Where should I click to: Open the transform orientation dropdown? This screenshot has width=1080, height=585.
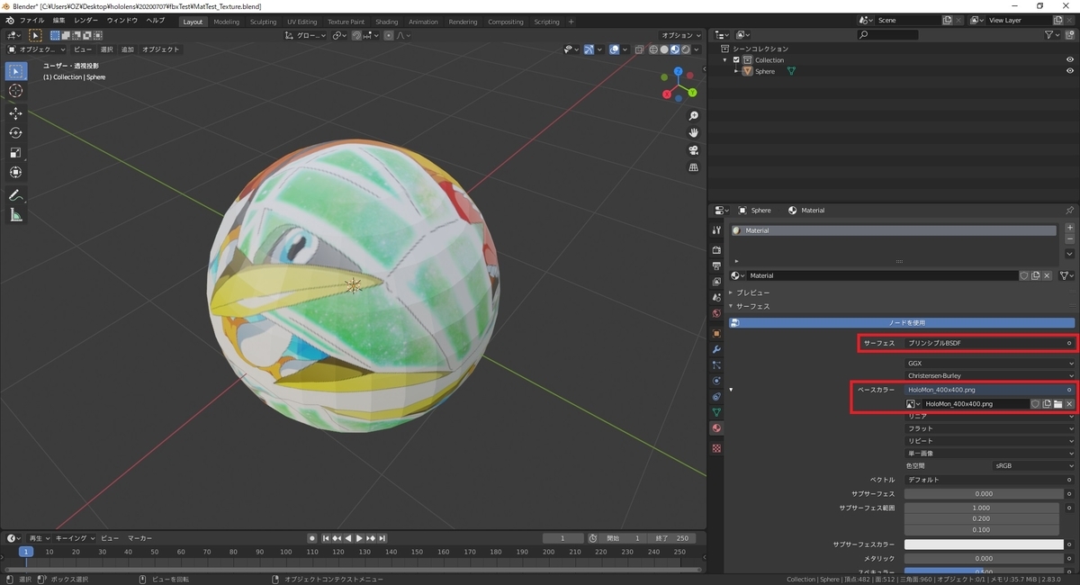306,35
